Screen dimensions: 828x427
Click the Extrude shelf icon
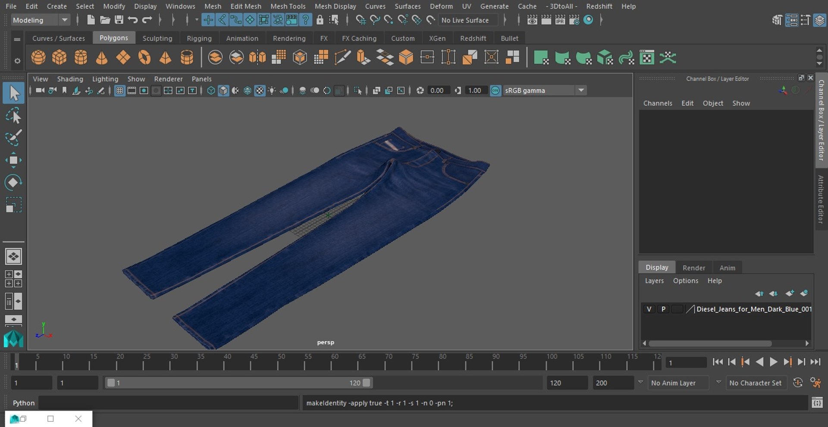tap(364, 57)
